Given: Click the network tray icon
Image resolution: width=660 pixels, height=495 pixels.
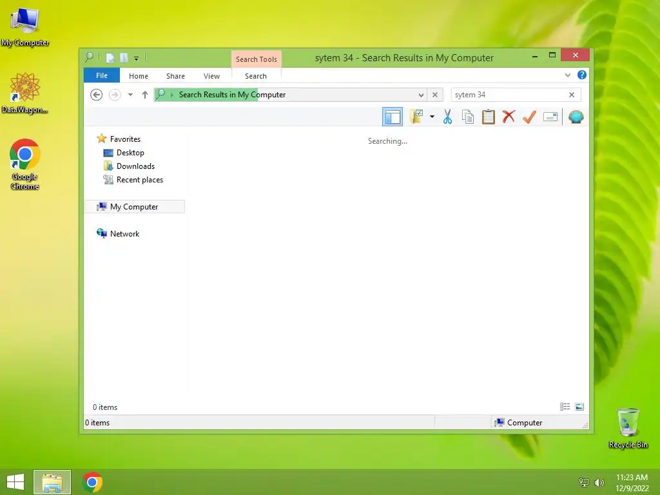Looking at the screenshot, I should click(x=583, y=482).
